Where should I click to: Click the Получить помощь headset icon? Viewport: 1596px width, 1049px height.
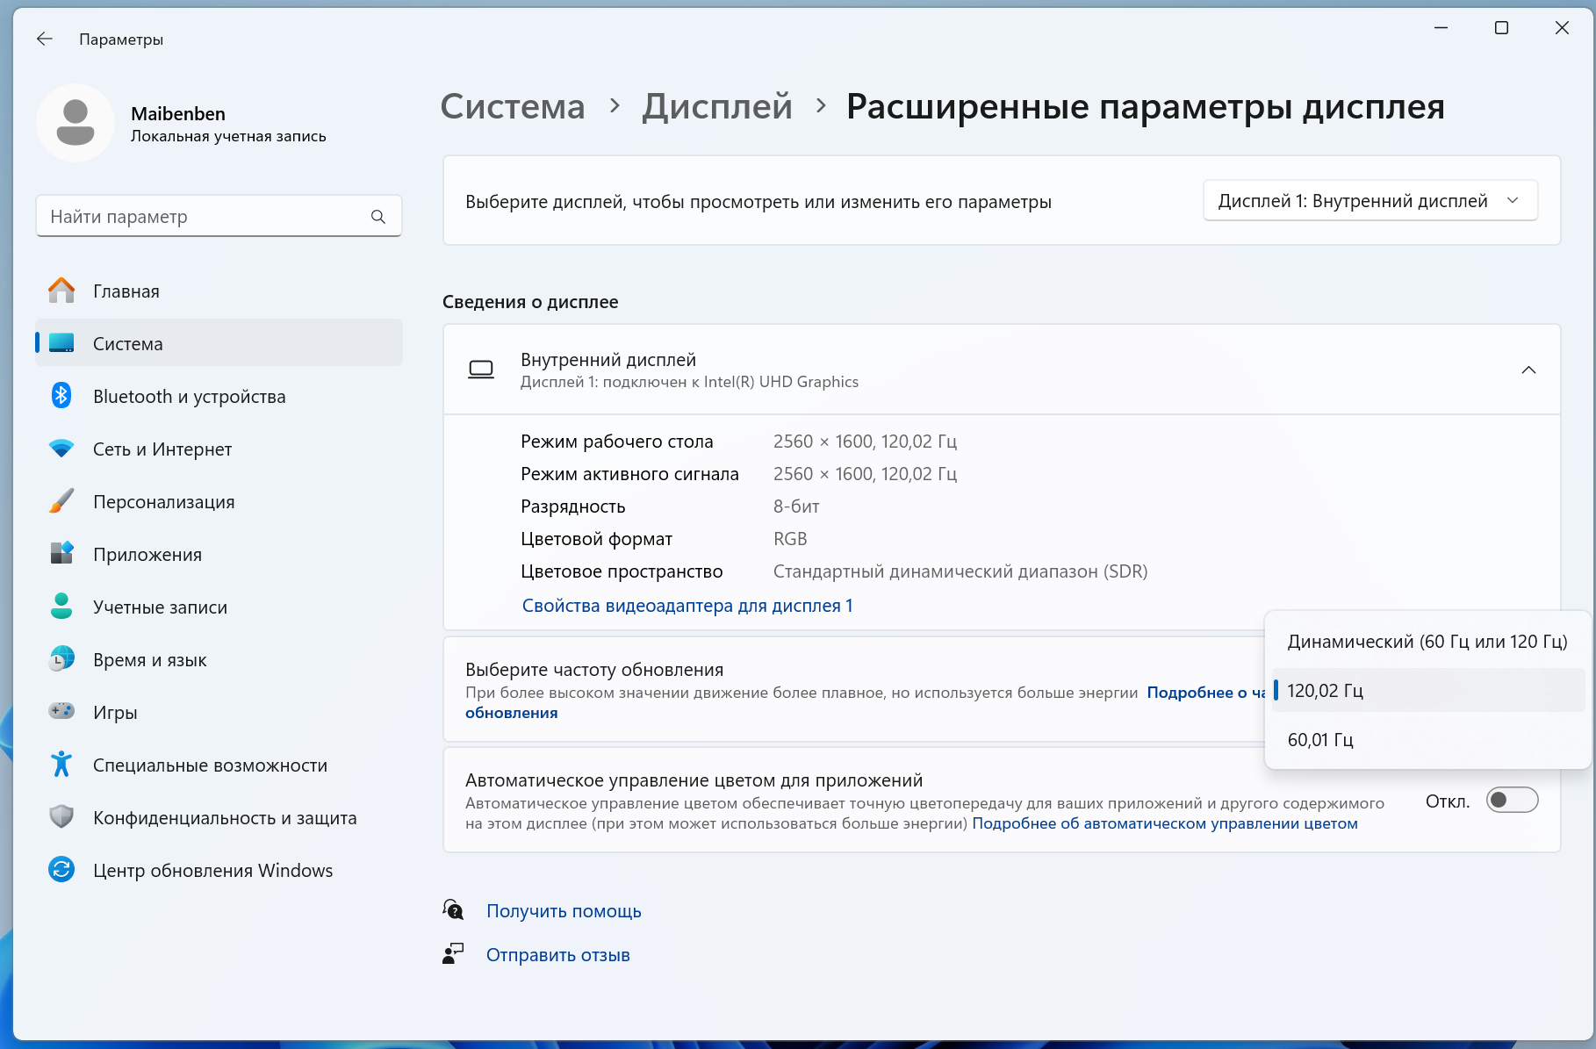coord(453,910)
